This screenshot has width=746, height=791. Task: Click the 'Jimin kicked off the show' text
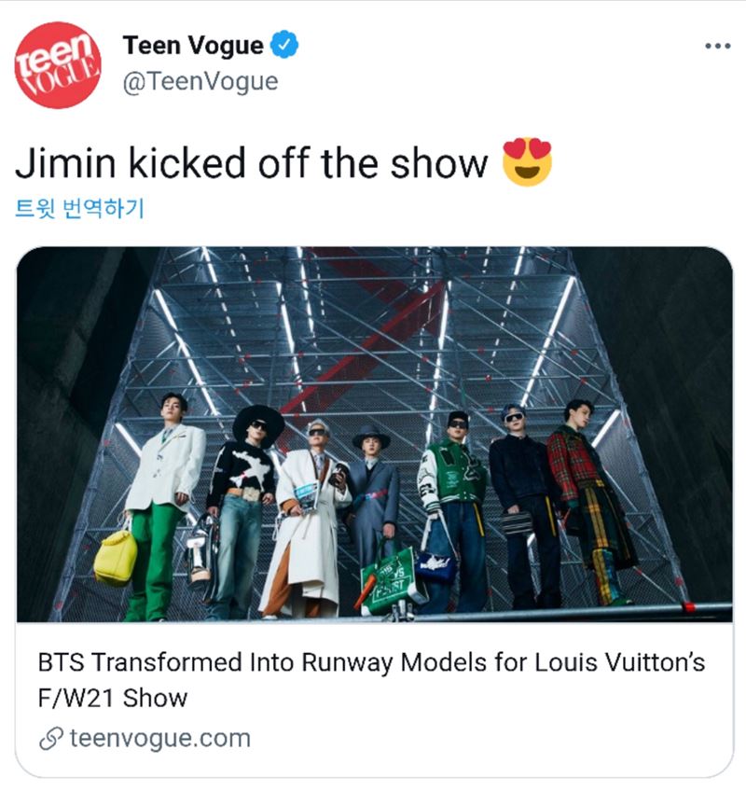(x=252, y=163)
